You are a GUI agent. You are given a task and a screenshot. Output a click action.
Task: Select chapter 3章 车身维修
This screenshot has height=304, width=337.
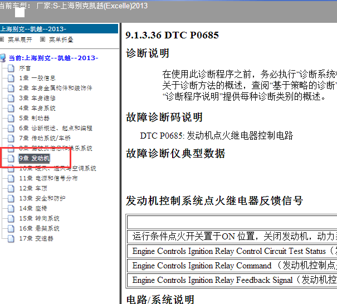point(37,98)
